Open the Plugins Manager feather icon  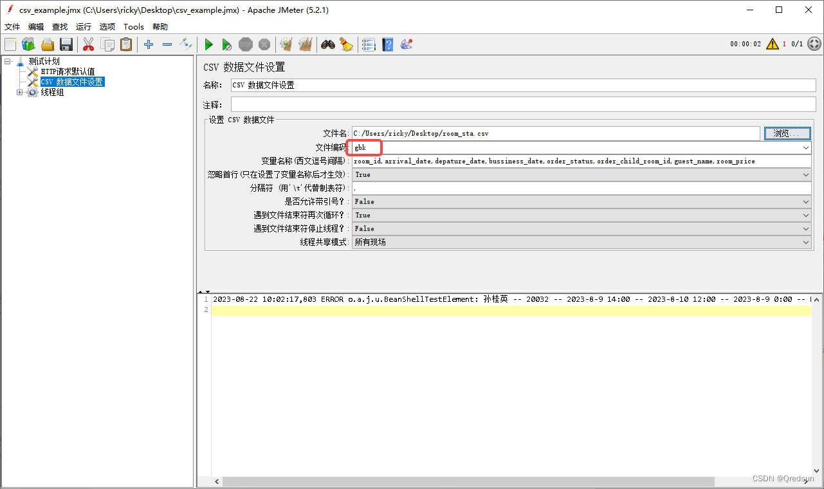coord(406,44)
